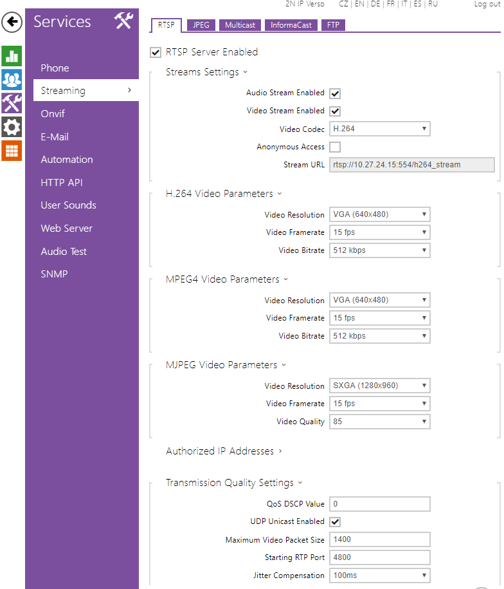Switch to the Multicast tab
Viewport: 504px width, 589px height.
240,25
